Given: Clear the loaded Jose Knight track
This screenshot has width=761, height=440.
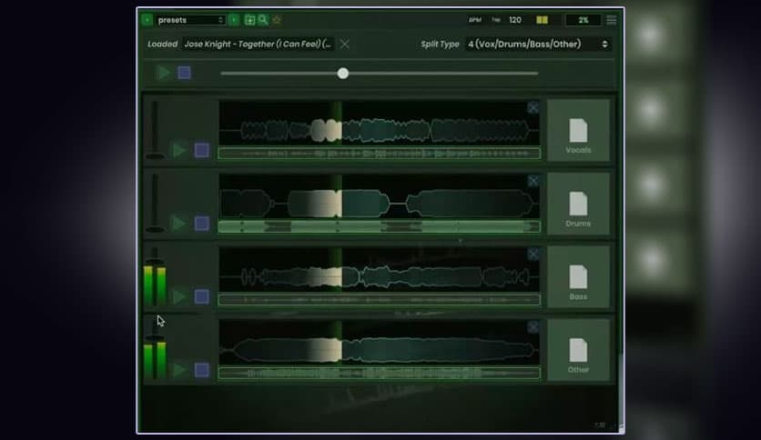Looking at the screenshot, I should click(x=345, y=45).
